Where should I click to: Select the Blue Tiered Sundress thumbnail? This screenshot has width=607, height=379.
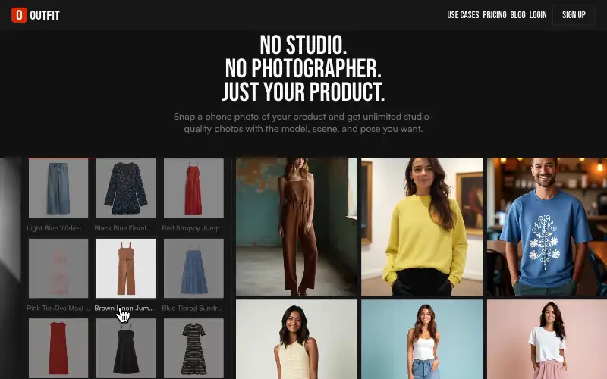tap(193, 268)
